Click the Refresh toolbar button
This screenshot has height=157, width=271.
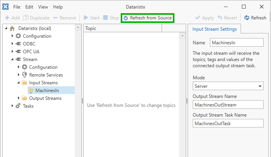coord(255,18)
